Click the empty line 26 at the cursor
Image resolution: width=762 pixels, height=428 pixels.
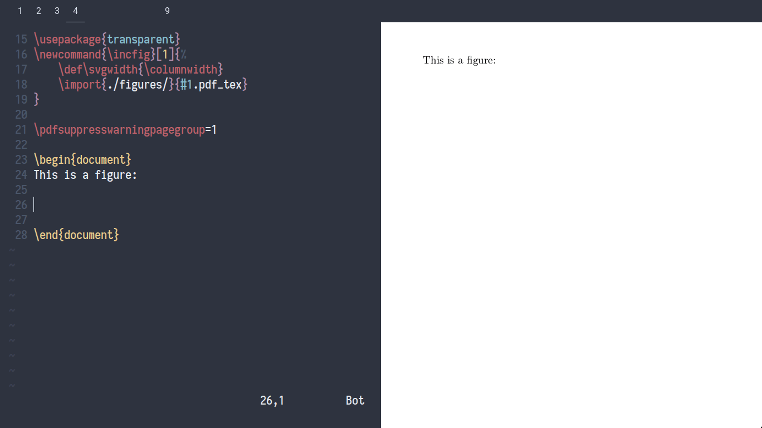coord(35,205)
